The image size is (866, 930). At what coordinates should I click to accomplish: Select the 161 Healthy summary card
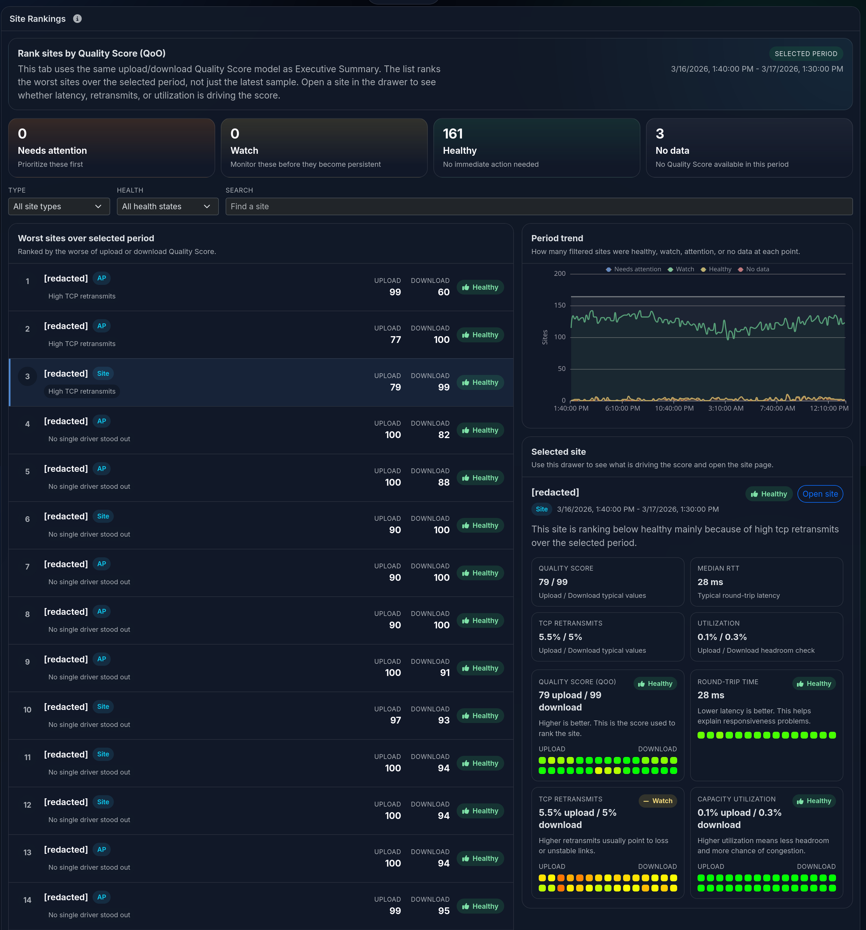pos(537,148)
